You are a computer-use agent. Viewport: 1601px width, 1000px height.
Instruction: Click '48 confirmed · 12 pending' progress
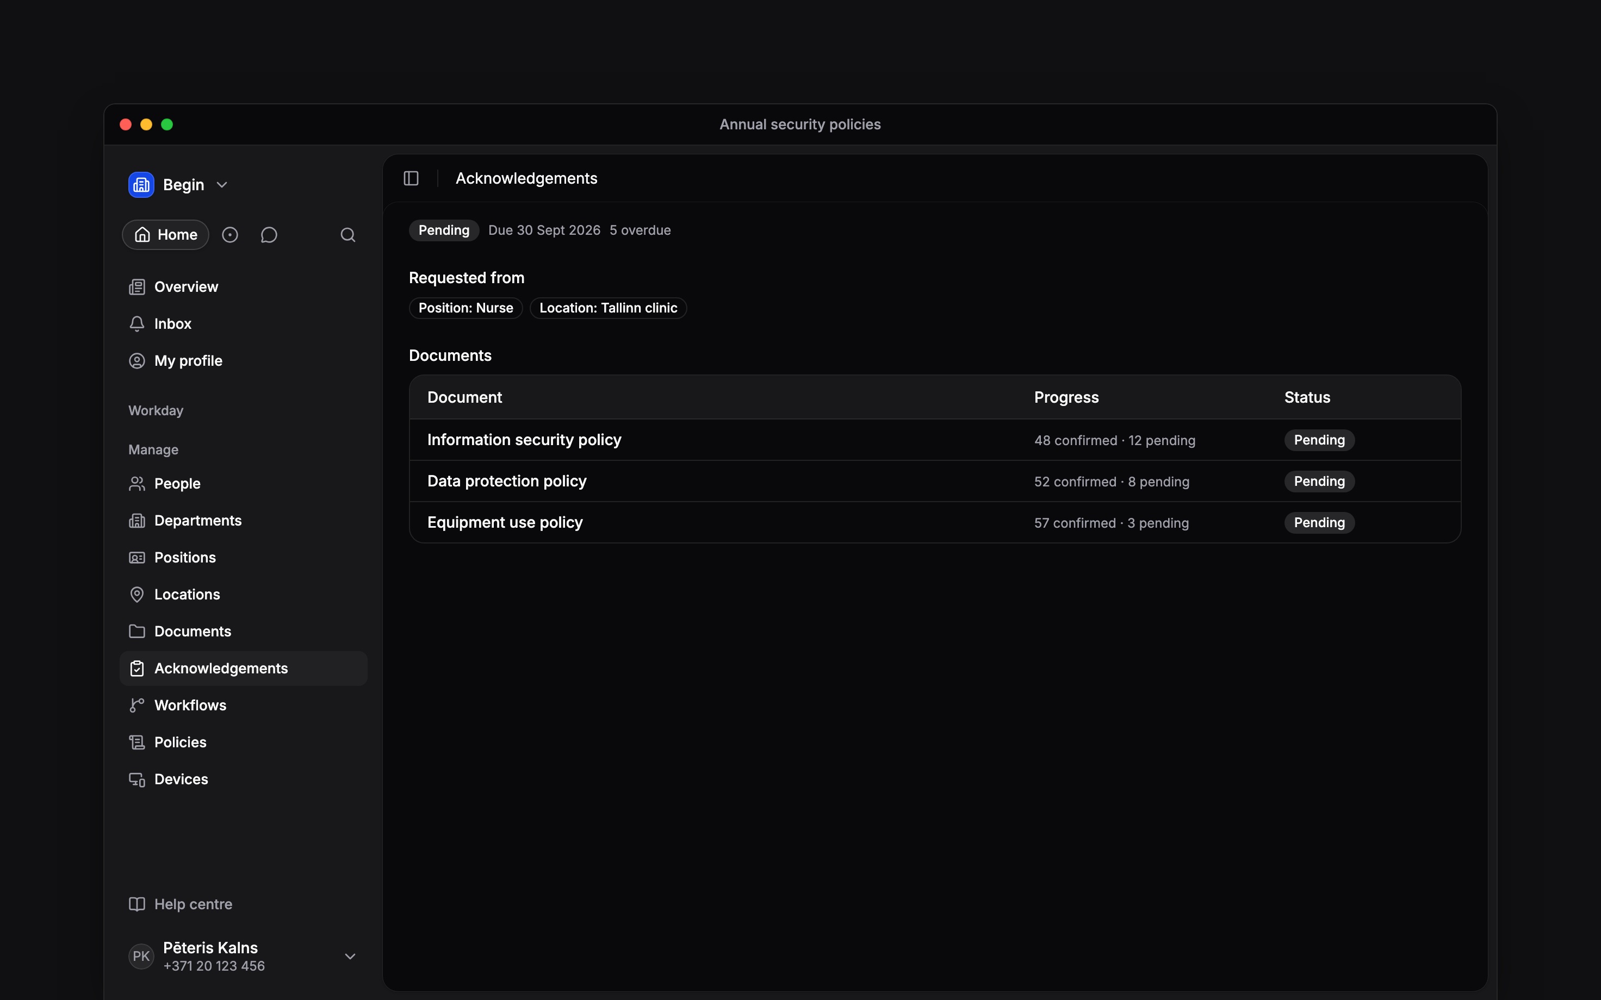(x=1115, y=440)
